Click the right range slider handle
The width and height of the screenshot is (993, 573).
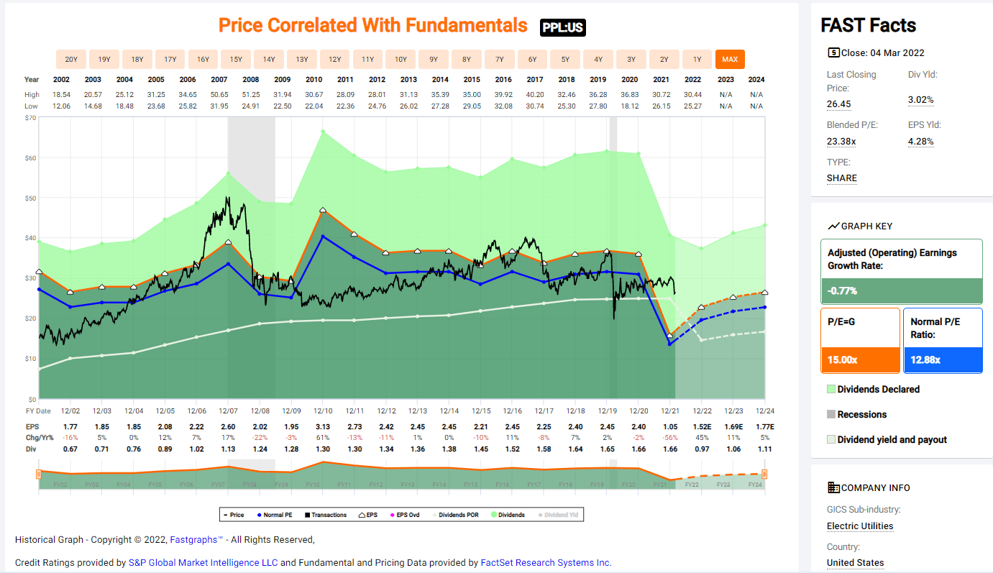(764, 474)
